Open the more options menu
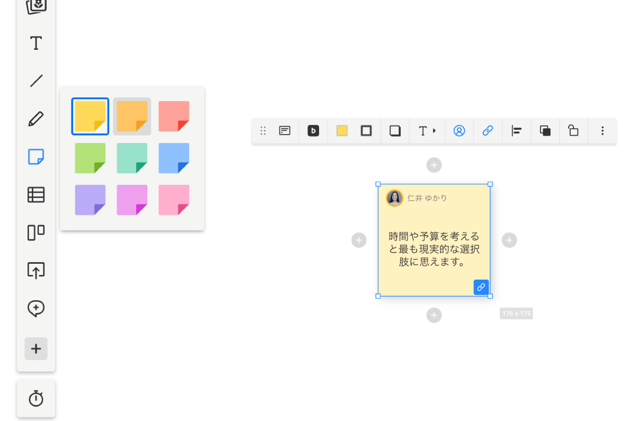This screenshot has height=421, width=636. pos(603,130)
